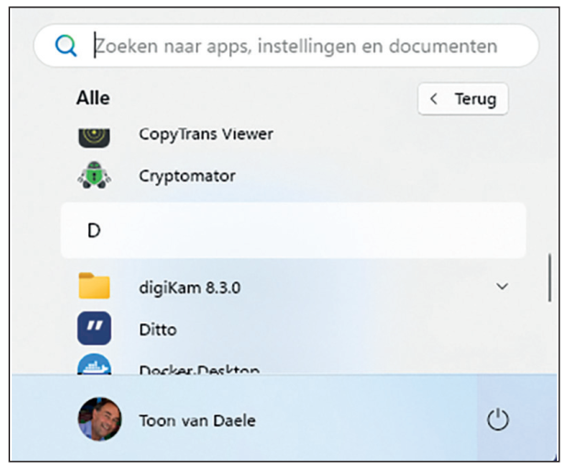
Task: Go back with the Terug button
Action: coord(463,99)
